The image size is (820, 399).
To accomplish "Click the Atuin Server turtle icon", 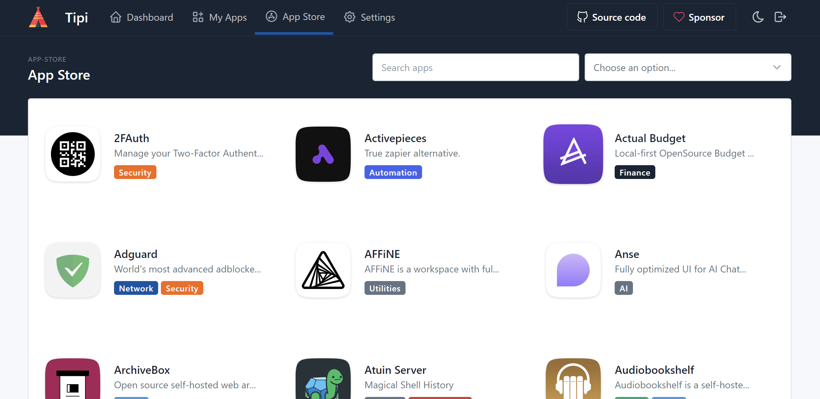I will [323, 383].
